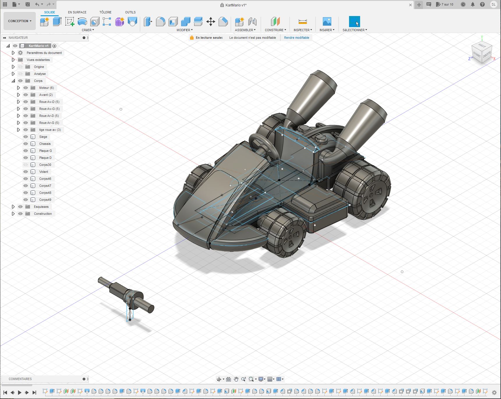
Task: Click the Insert image icon
Action: coord(327,22)
